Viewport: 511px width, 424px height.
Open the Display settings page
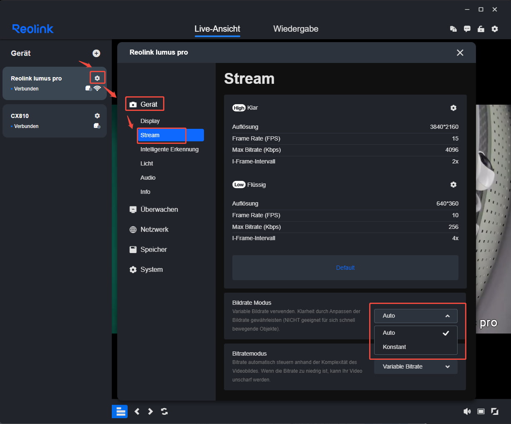click(x=150, y=121)
